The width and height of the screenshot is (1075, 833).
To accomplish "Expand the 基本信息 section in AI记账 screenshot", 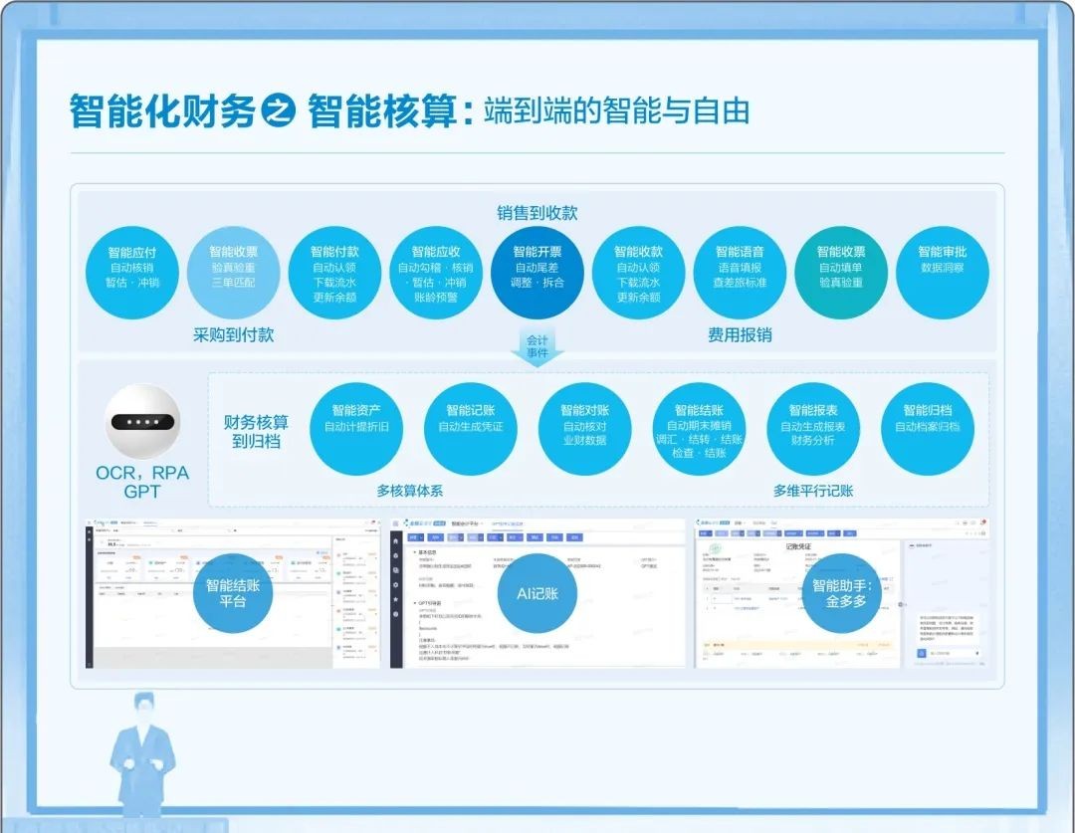I will tap(415, 550).
